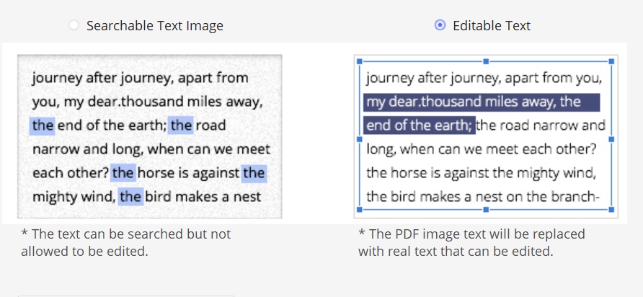Click the selected 'end of the earth;' text

pos(419,125)
